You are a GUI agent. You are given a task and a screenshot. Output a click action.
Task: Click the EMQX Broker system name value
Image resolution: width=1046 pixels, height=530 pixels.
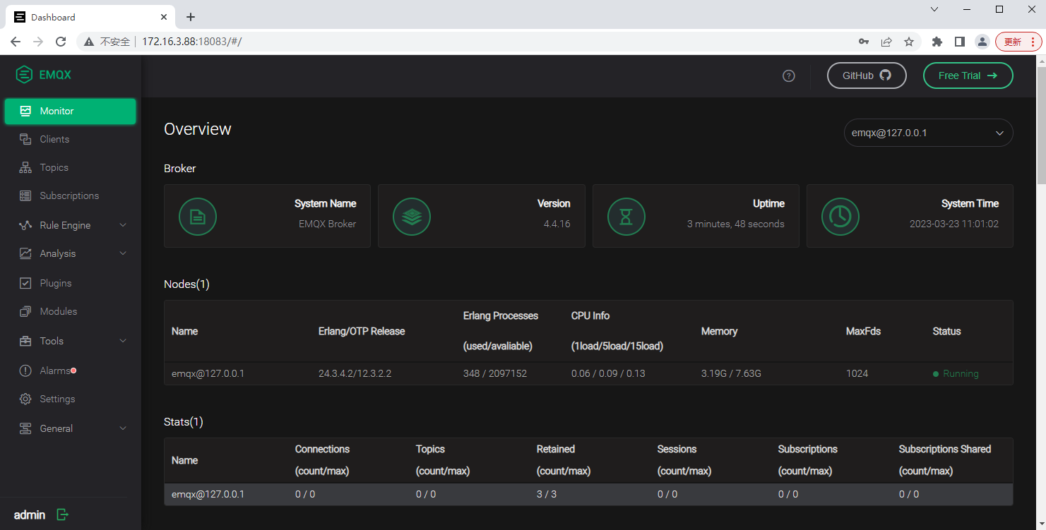tap(327, 224)
